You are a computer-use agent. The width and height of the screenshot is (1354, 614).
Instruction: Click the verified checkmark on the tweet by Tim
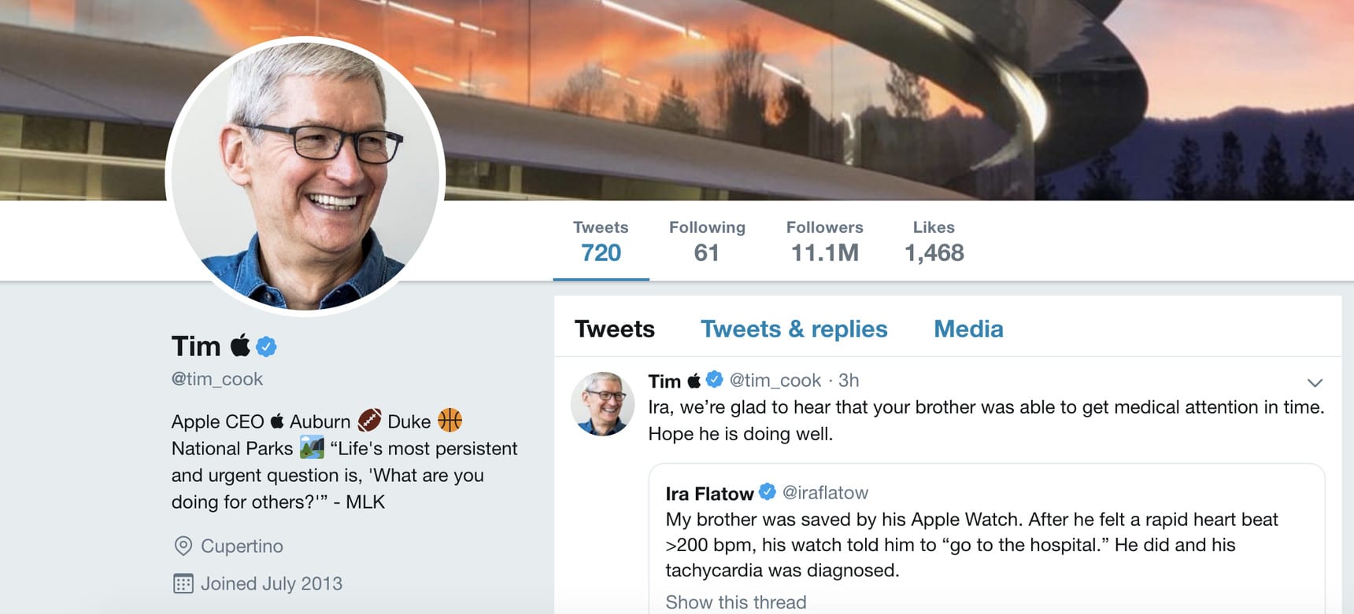tap(712, 381)
